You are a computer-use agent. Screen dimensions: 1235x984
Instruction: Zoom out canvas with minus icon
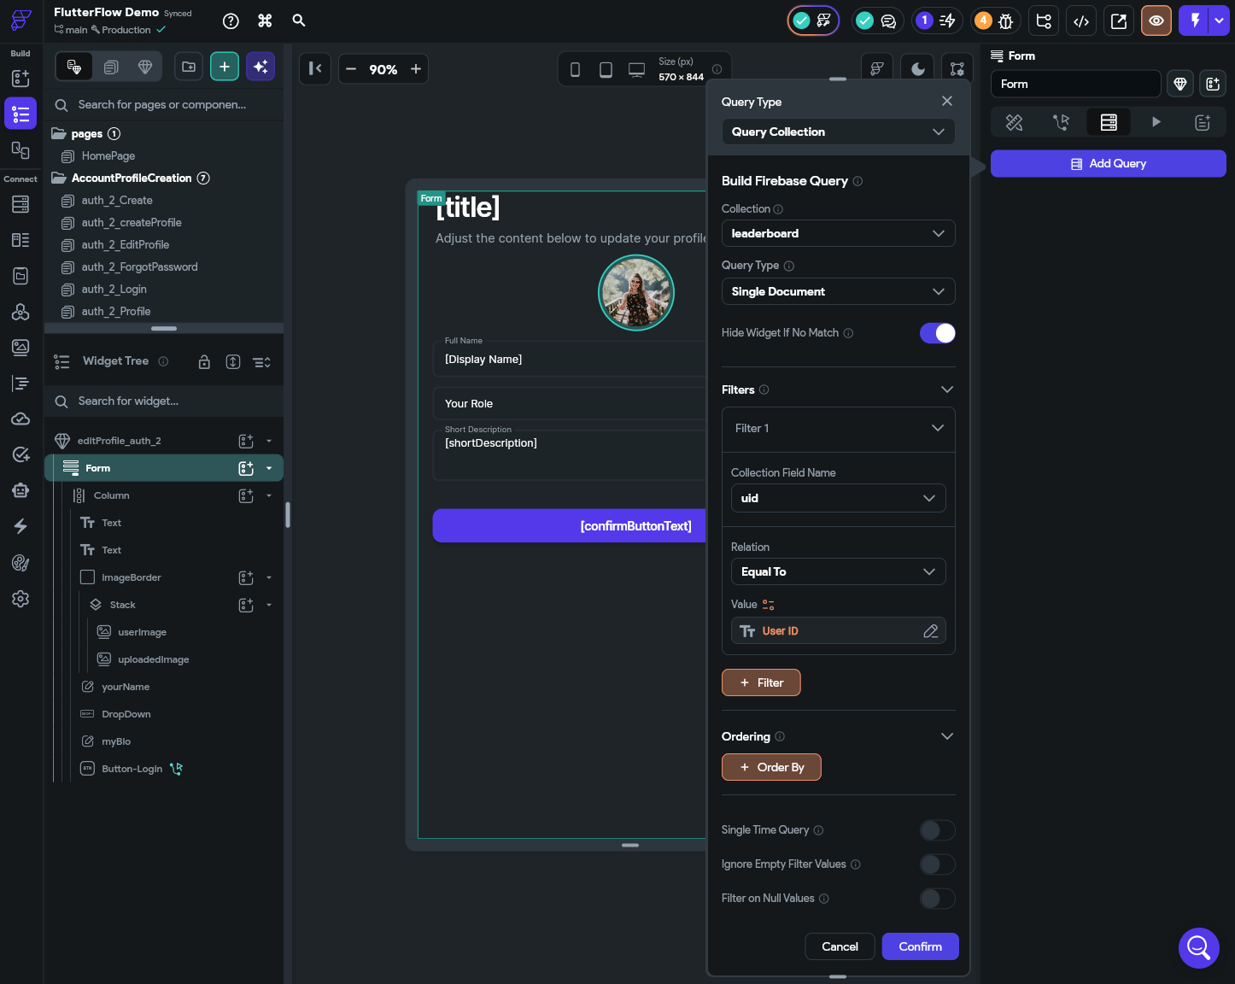351,69
